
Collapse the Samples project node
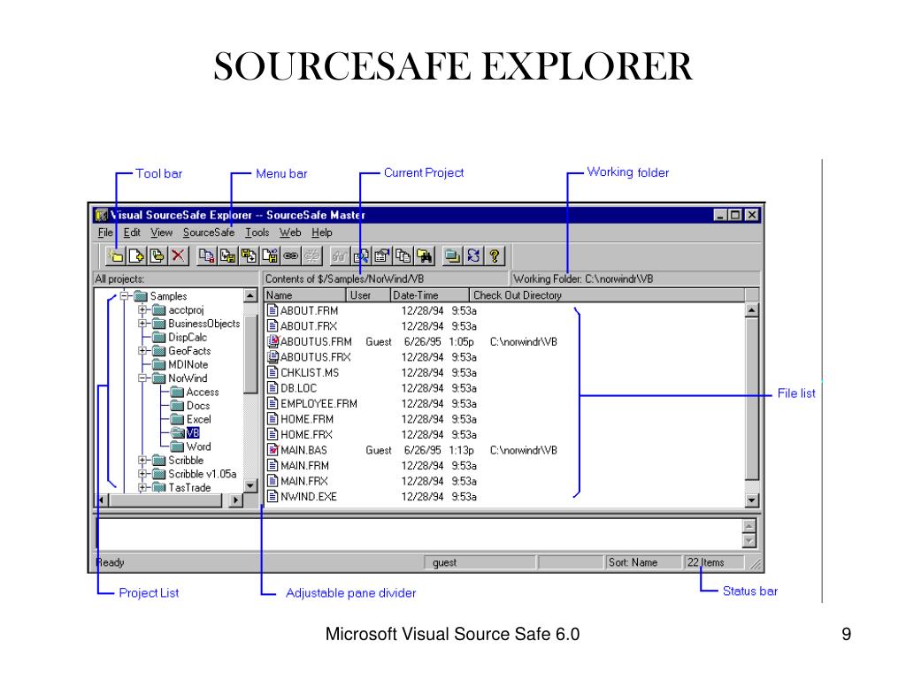coord(124,296)
